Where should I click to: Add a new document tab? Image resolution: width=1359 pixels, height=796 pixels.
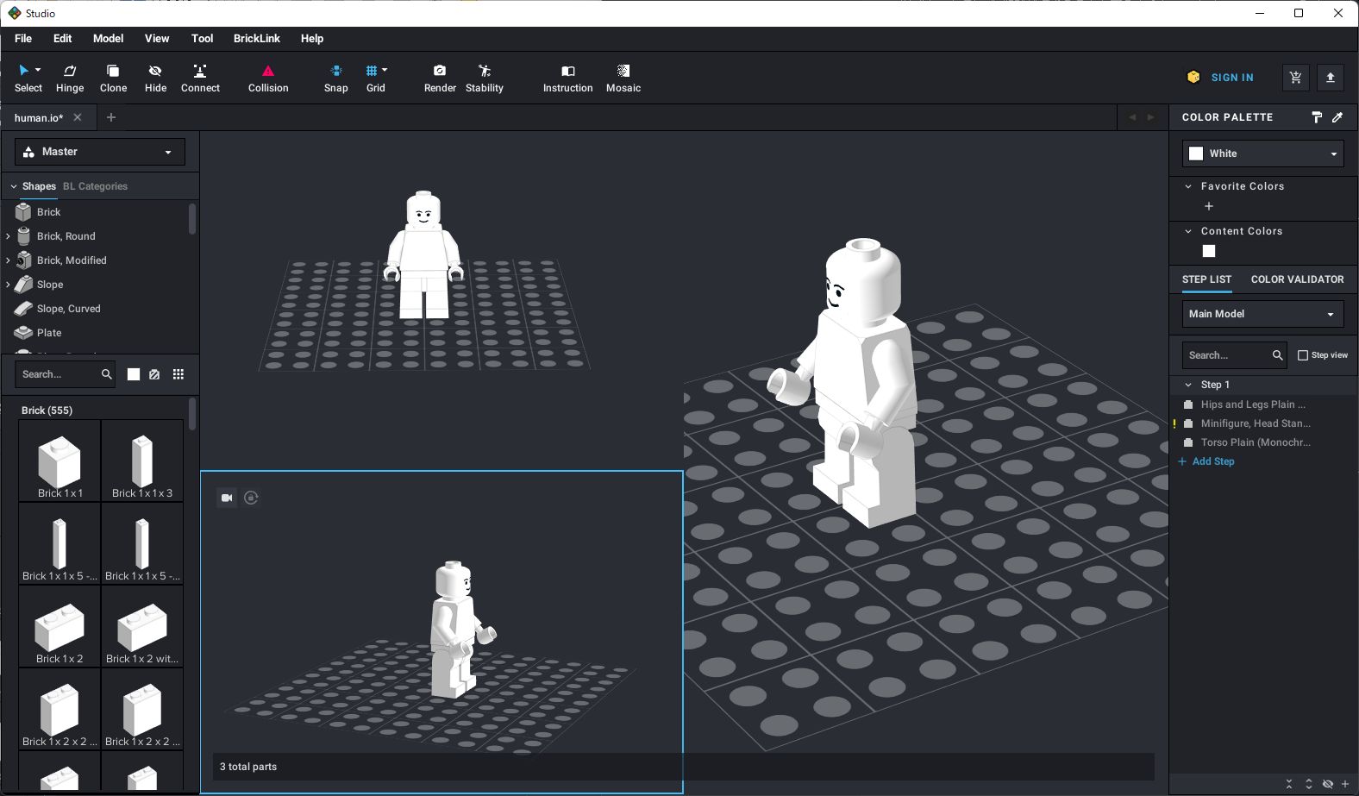click(x=110, y=117)
